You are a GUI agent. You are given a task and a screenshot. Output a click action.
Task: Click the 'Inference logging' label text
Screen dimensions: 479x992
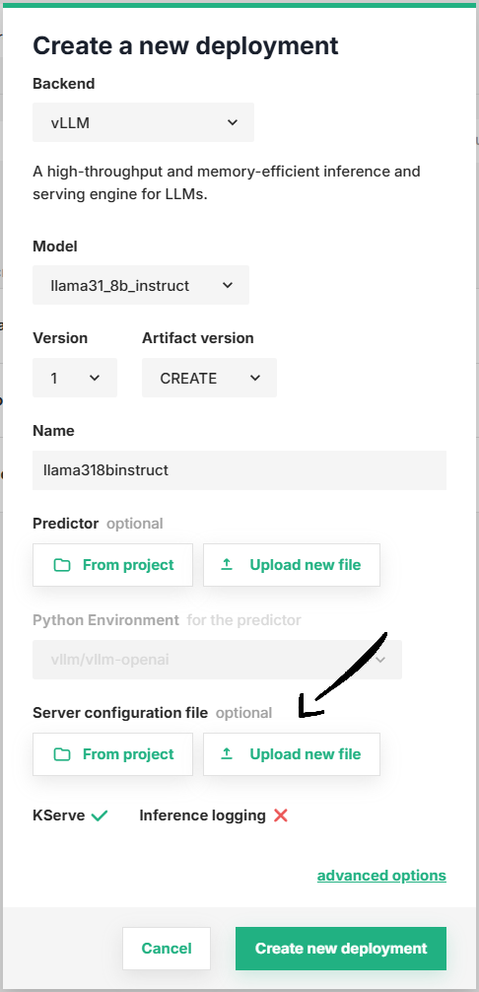coord(202,815)
